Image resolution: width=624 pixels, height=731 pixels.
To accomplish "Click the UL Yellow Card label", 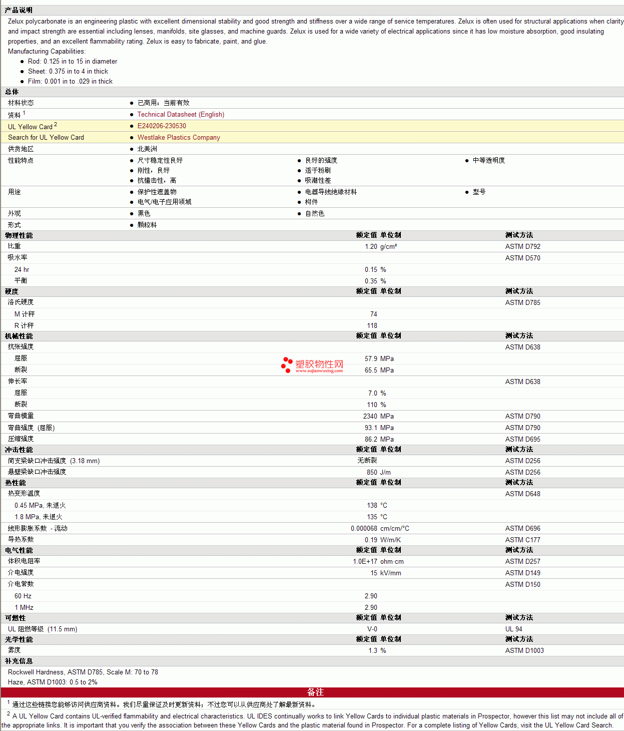I will coord(33,126).
